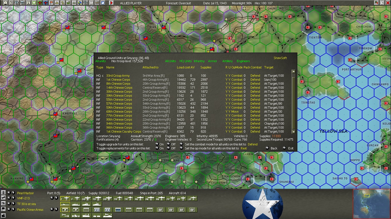Switch to the Artillery filter tab
Image resolution: width=391 pixels, height=219 pixels.
[228, 61]
